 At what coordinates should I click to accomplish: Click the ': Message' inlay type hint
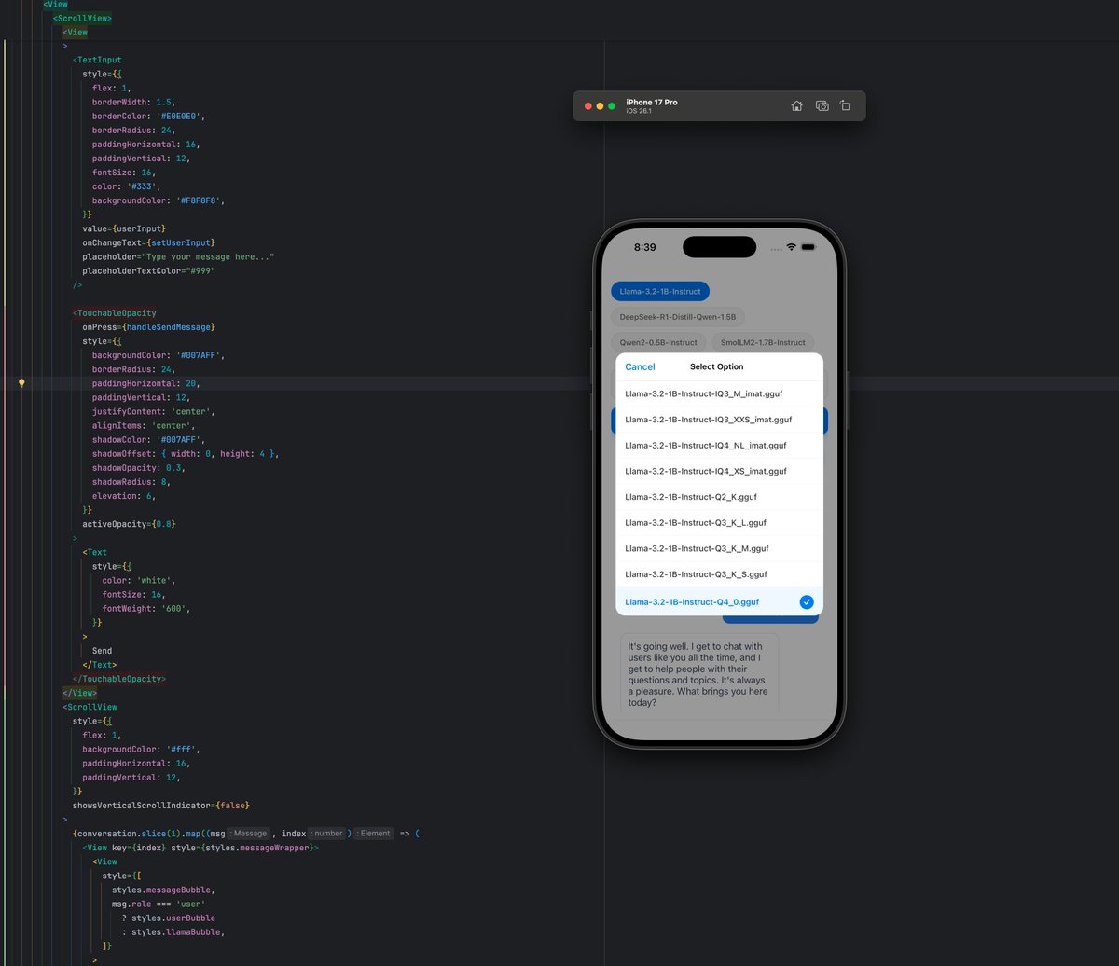point(249,834)
